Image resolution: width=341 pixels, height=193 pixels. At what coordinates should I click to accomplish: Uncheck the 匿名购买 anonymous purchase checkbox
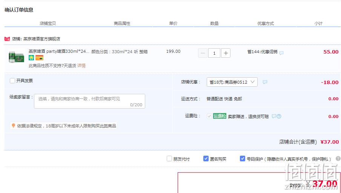click(x=206, y=159)
